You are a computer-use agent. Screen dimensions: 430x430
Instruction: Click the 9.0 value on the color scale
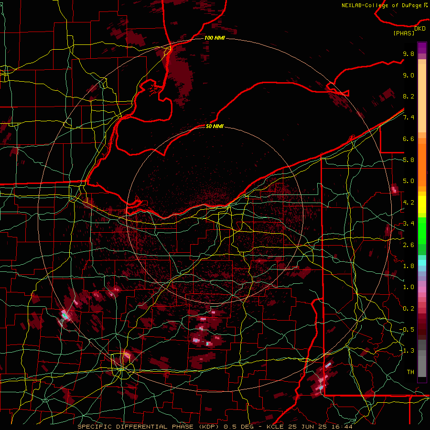(x=408, y=75)
